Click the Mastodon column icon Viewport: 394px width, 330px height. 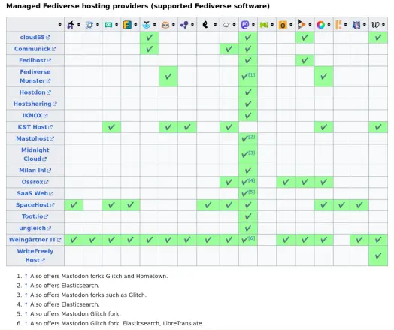[245, 25]
